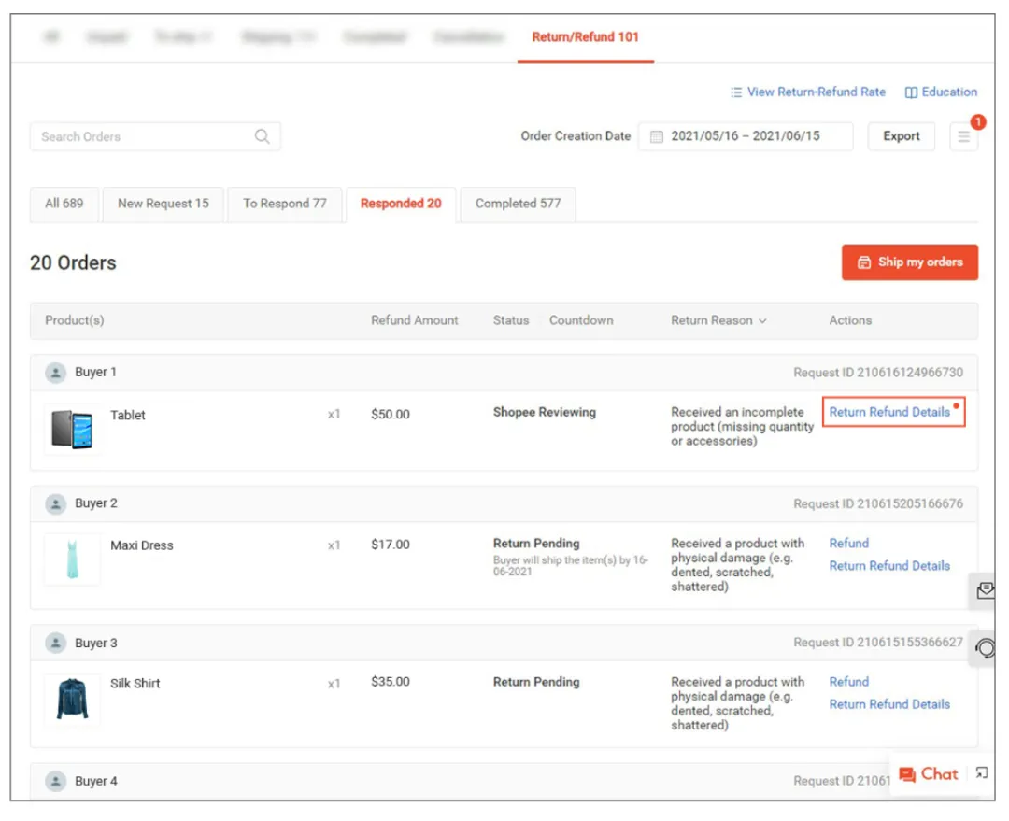Open the calendar icon in date range

(656, 136)
